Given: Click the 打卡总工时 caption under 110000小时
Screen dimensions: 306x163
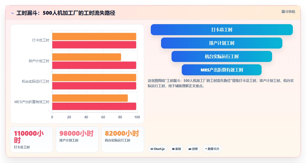Looking at the screenshot, I should click(22, 147).
